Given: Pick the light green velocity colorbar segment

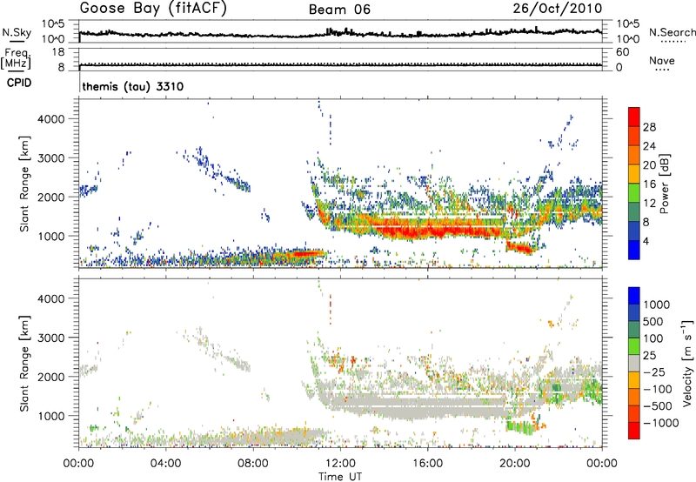Looking at the screenshot, I should 634,346.
